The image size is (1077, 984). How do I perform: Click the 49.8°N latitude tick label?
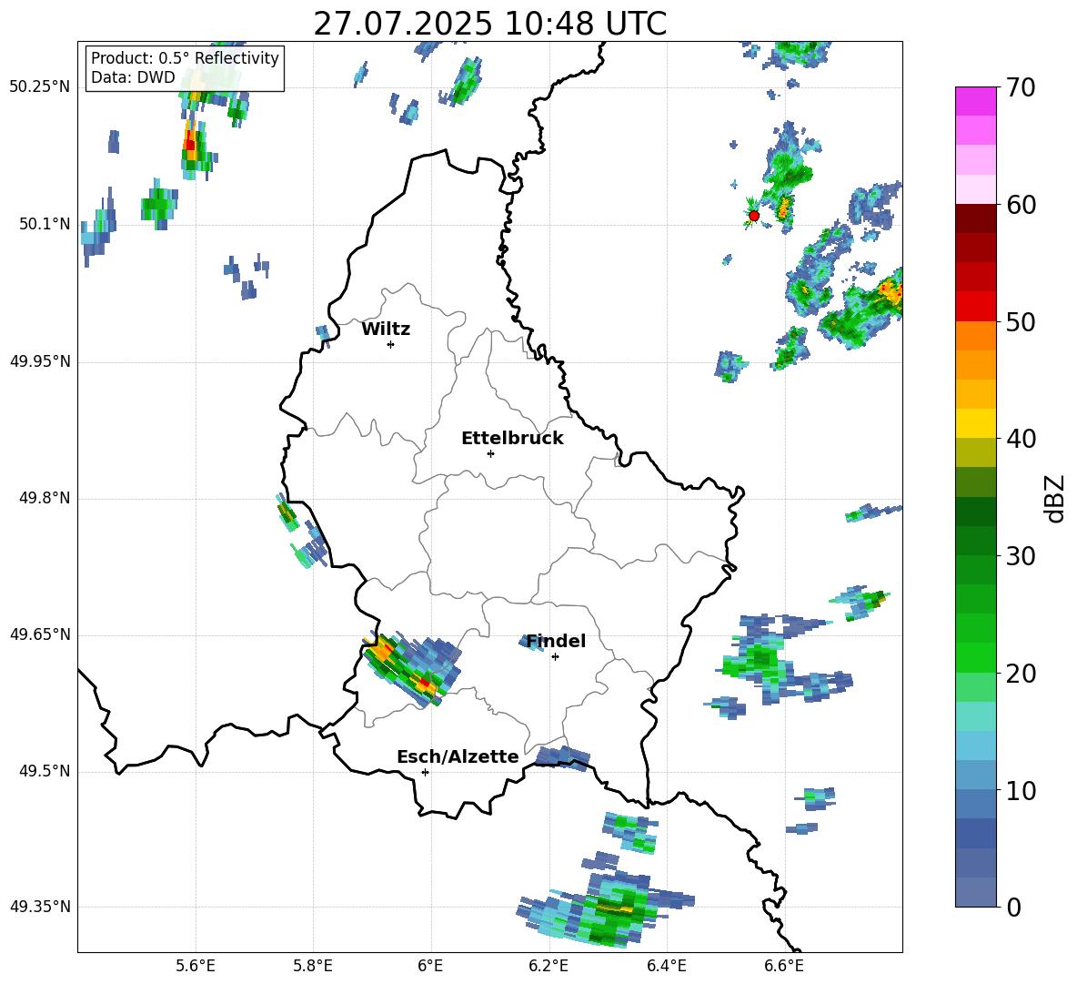click(x=44, y=498)
